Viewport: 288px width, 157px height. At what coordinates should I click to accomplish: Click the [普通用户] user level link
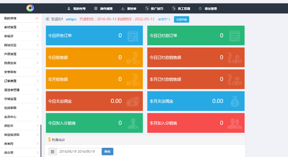pos(164,19)
